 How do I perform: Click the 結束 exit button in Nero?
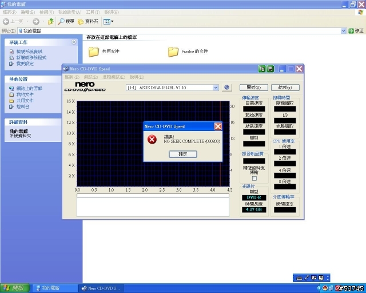tap(285, 88)
